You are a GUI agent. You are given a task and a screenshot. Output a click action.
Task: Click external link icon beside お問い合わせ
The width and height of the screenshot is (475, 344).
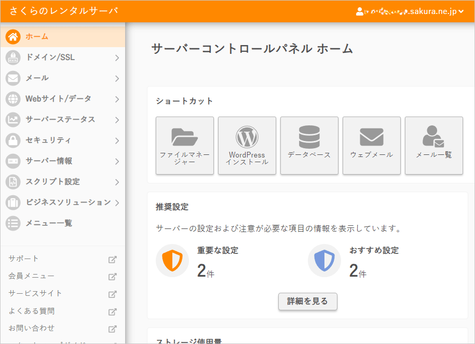pos(112,329)
